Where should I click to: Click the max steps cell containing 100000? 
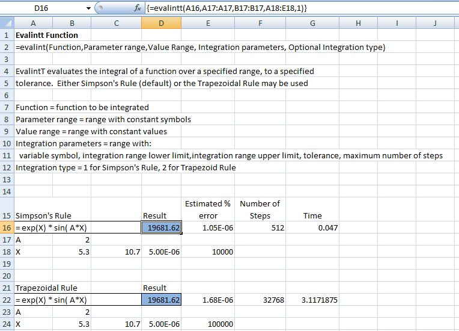point(208,324)
